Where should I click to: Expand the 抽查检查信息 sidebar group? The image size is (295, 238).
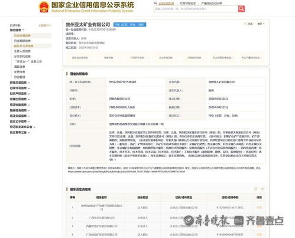click(x=20, y=110)
